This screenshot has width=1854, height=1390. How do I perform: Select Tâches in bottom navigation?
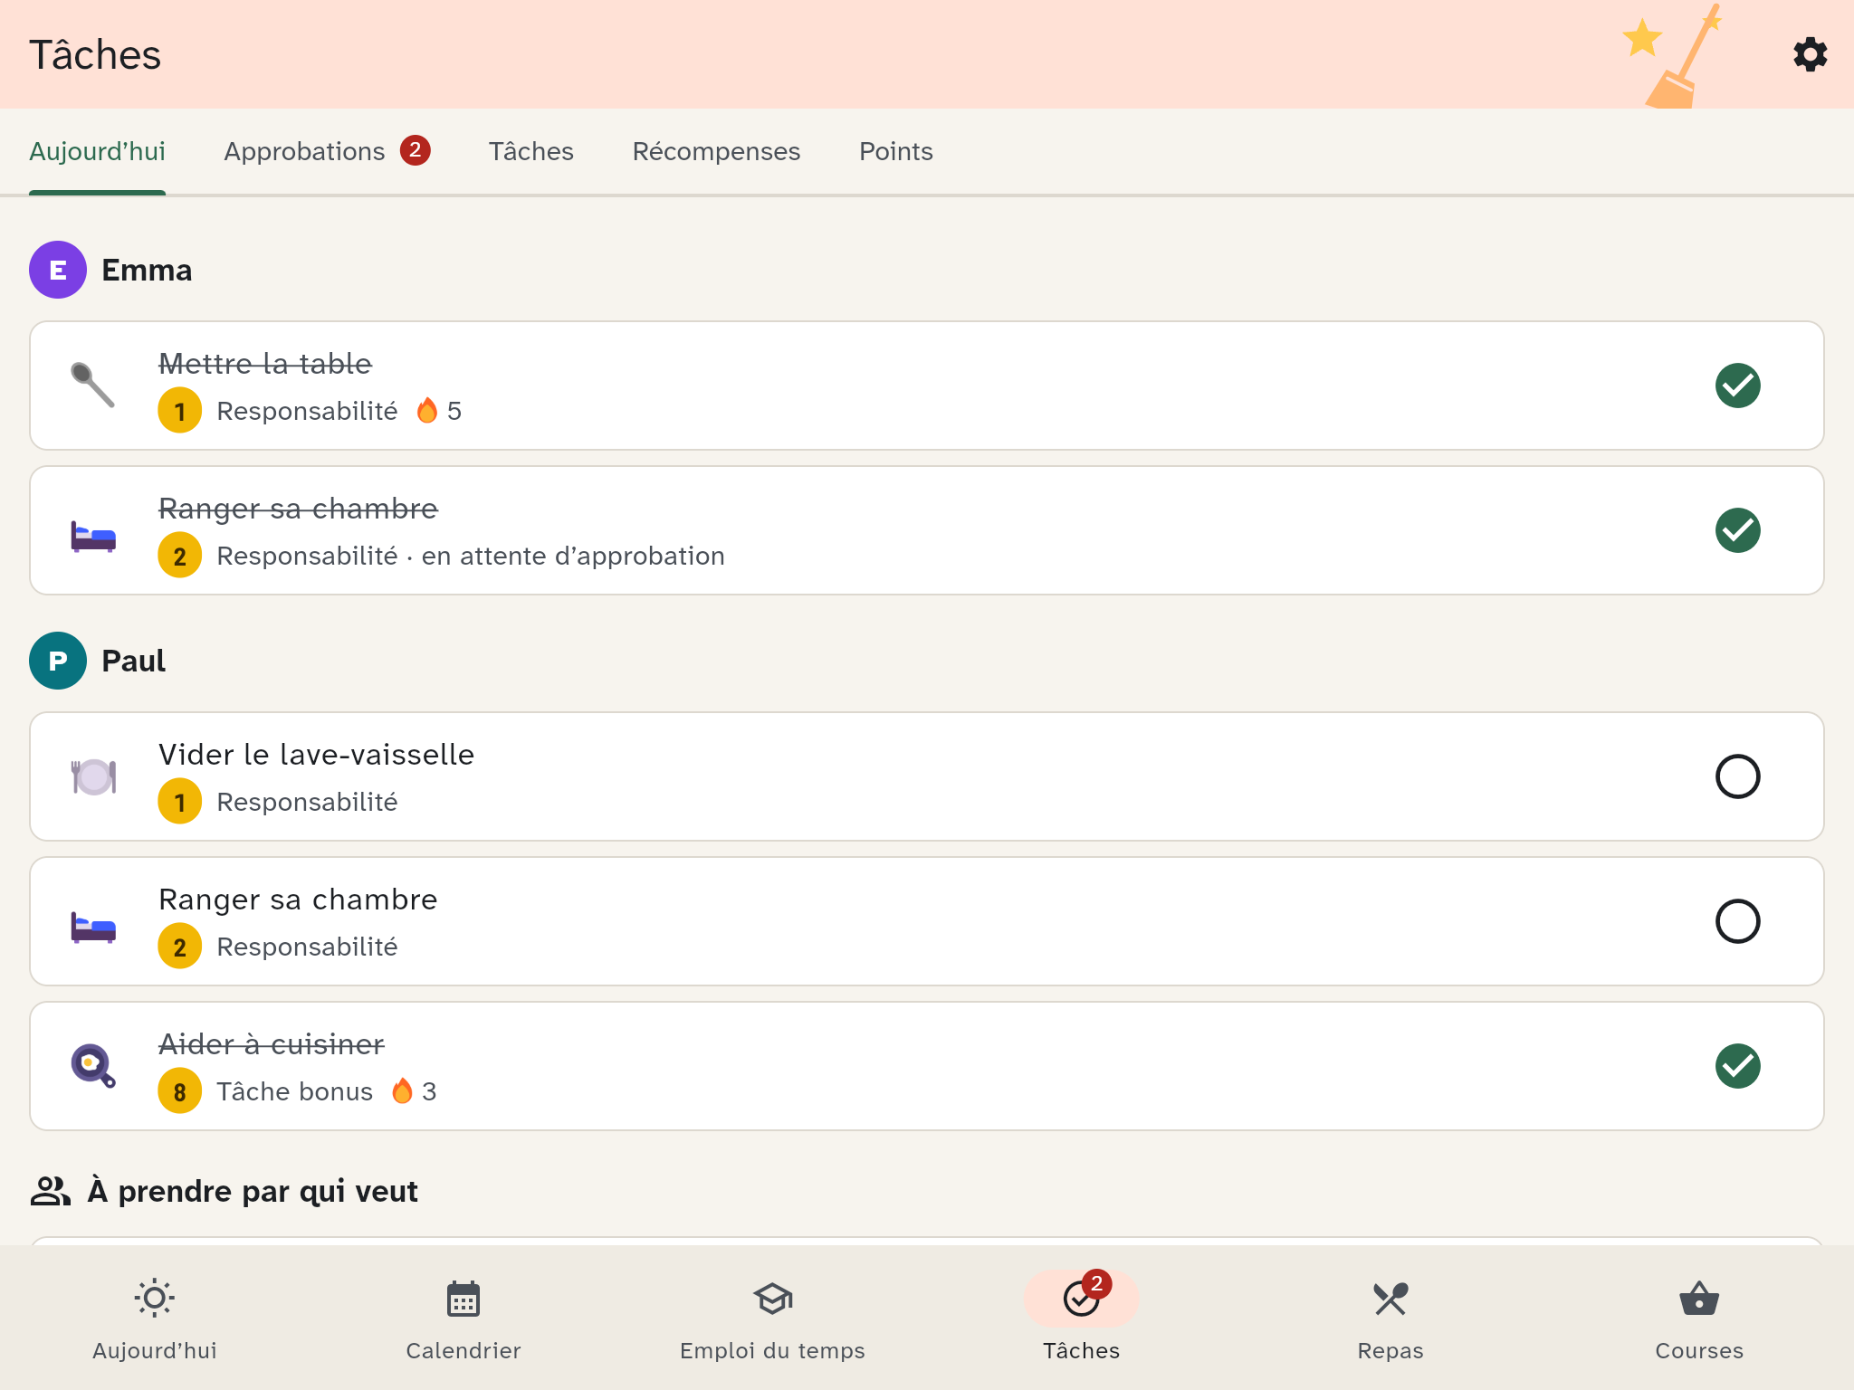[1081, 1319]
